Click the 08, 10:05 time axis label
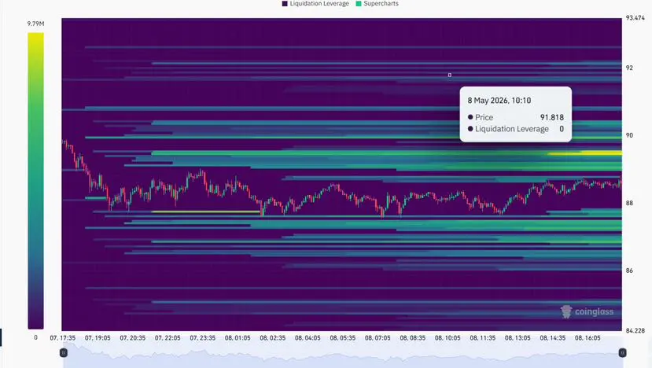The width and height of the screenshot is (652, 368). 448,338
